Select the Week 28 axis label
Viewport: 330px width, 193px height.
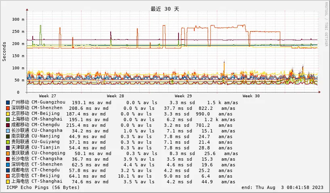click(x=115, y=96)
